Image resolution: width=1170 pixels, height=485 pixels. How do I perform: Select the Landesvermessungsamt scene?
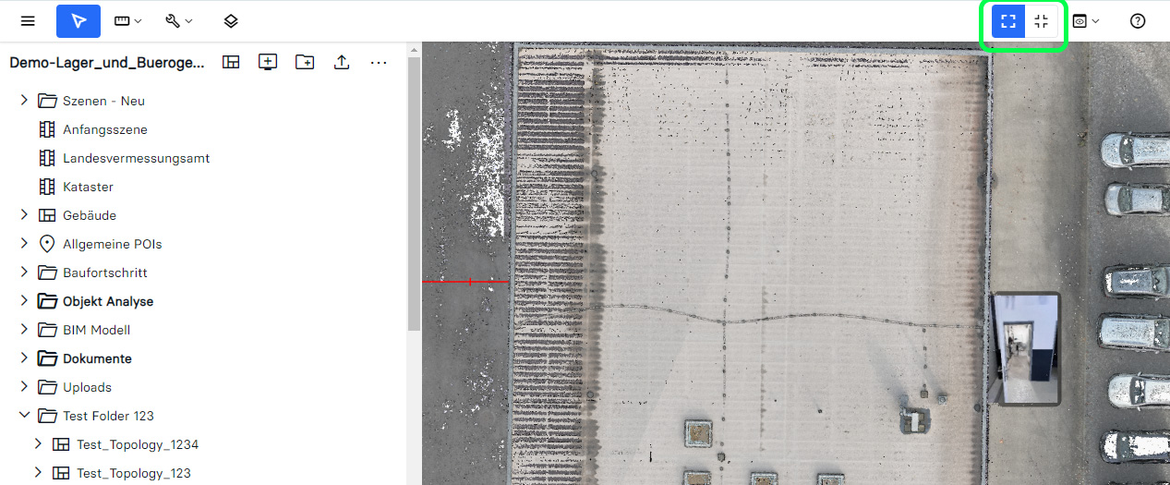point(136,158)
